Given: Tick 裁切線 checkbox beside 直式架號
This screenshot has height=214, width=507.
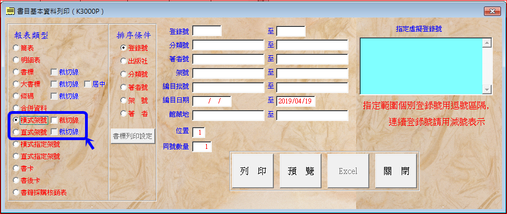Looking at the screenshot, I should tap(54, 132).
